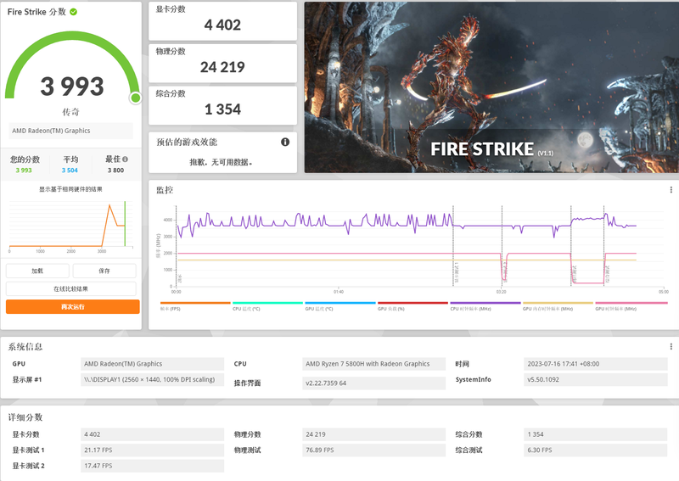Toggle the GPU 内存时钟频率 (MHz) yellow legend series
This screenshot has width=679, height=481.
click(558, 306)
